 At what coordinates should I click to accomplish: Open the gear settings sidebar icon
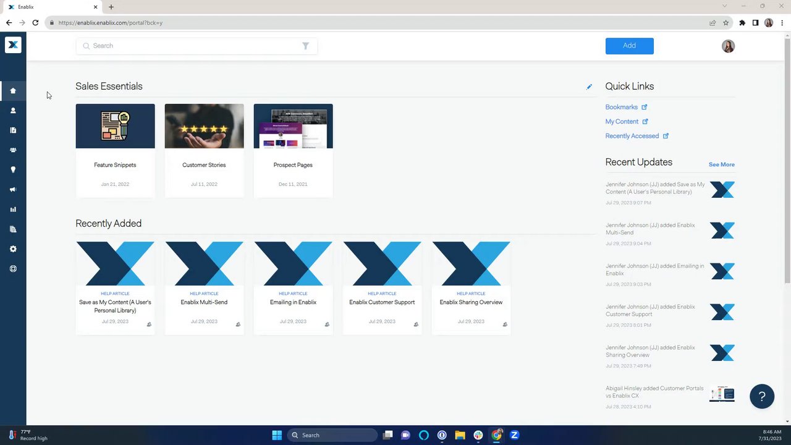(x=13, y=249)
